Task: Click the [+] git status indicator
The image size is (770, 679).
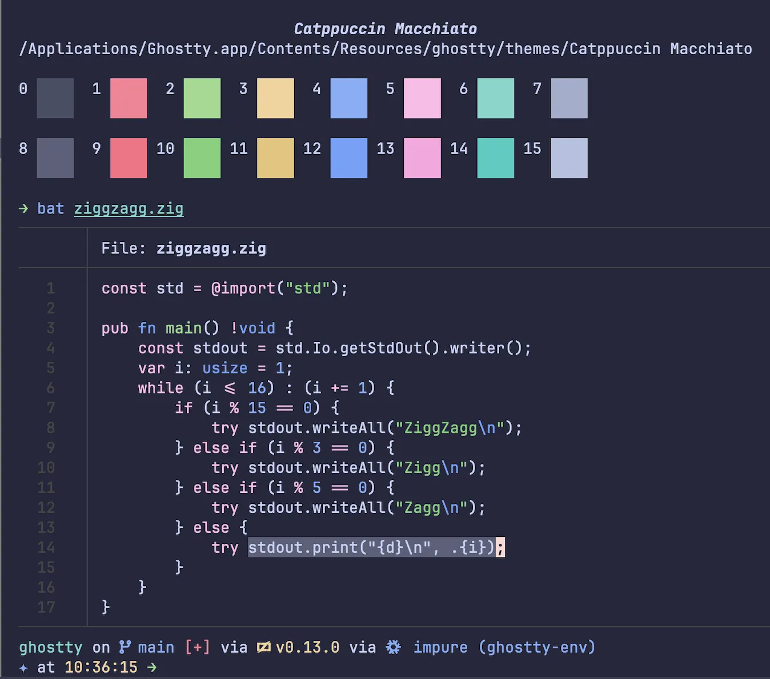Action: click(197, 647)
